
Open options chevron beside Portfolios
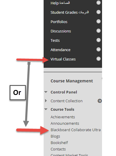tap(99, 21)
